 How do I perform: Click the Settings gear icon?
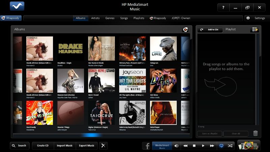(x=248, y=18)
